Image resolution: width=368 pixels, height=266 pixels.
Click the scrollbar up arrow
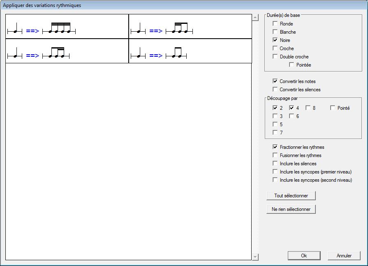tap(255, 18)
